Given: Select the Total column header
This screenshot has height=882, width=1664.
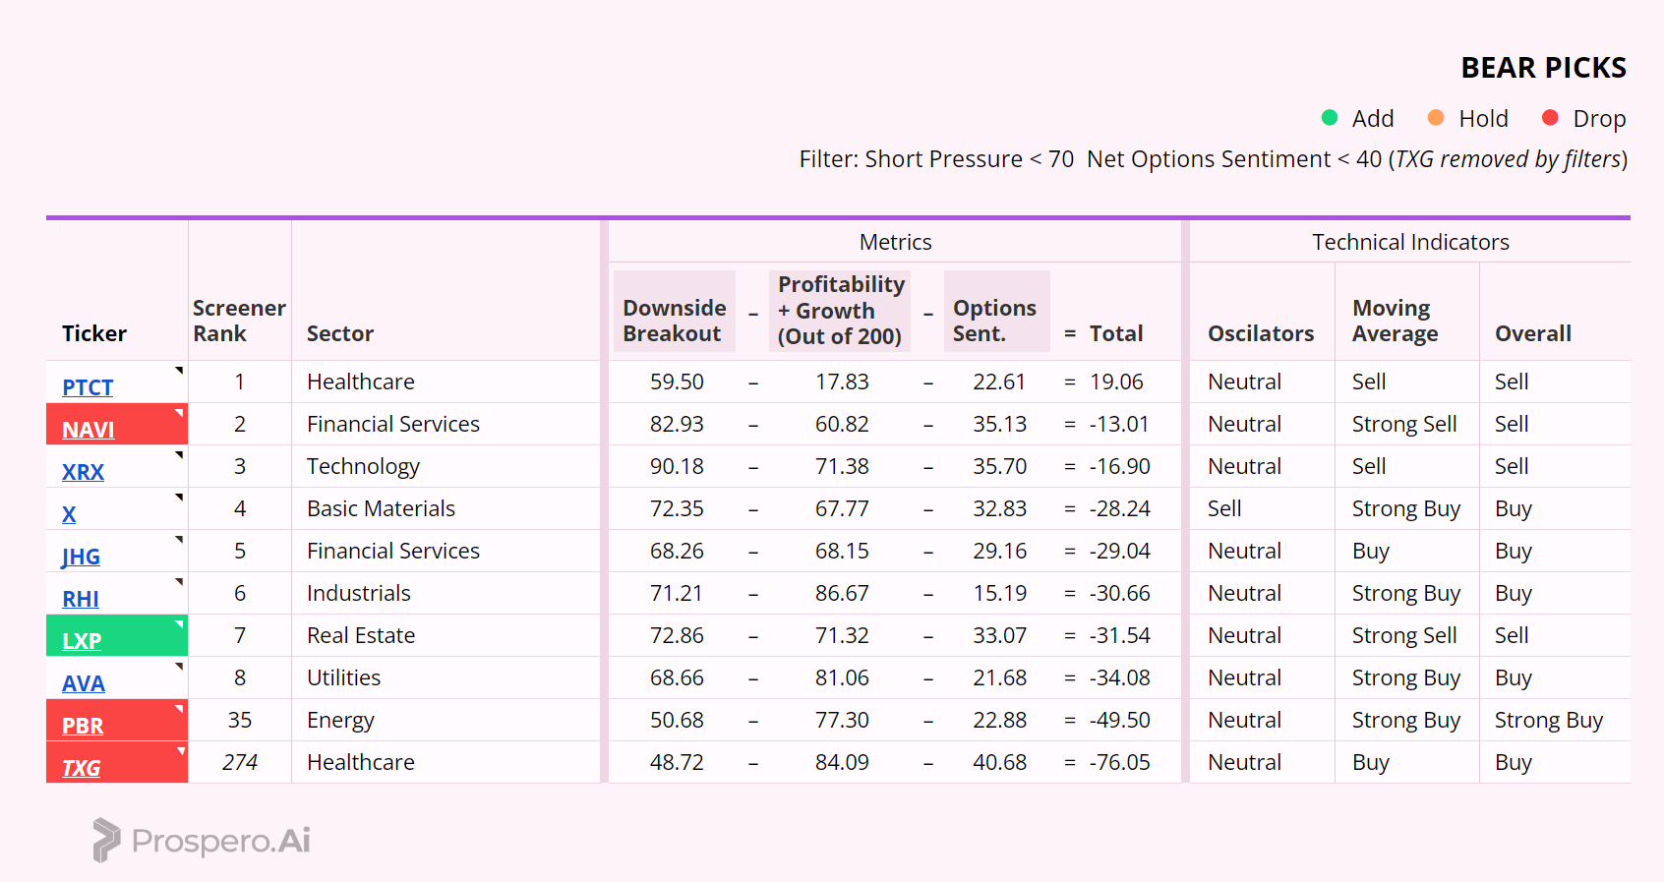Looking at the screenshot, I should [1116, 333].
